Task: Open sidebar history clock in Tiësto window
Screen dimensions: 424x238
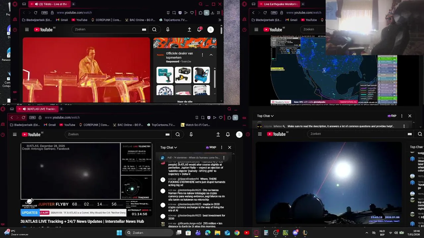Action: tap(15, 30)
